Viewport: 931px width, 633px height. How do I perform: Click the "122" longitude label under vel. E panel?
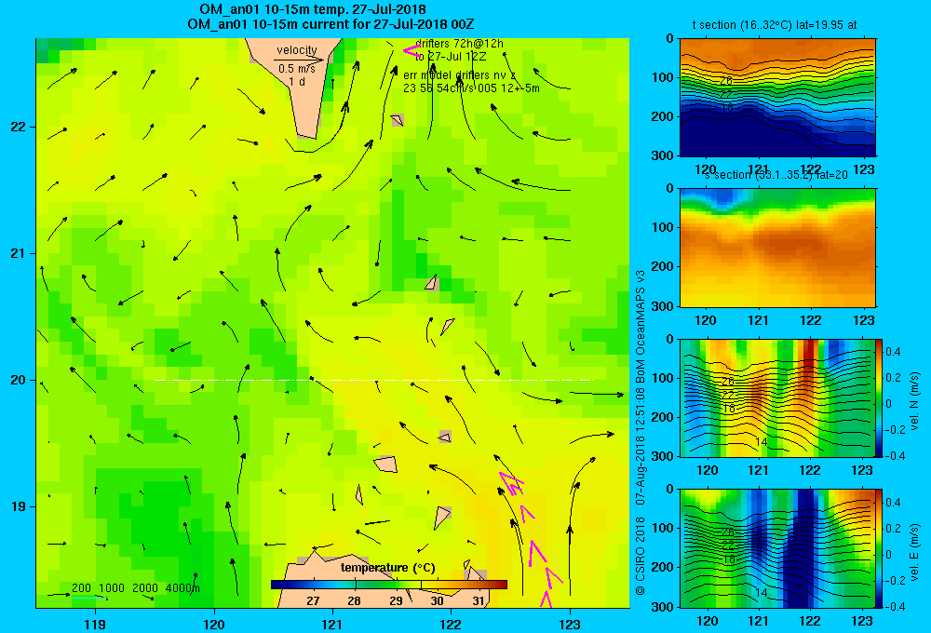point(810,621)
